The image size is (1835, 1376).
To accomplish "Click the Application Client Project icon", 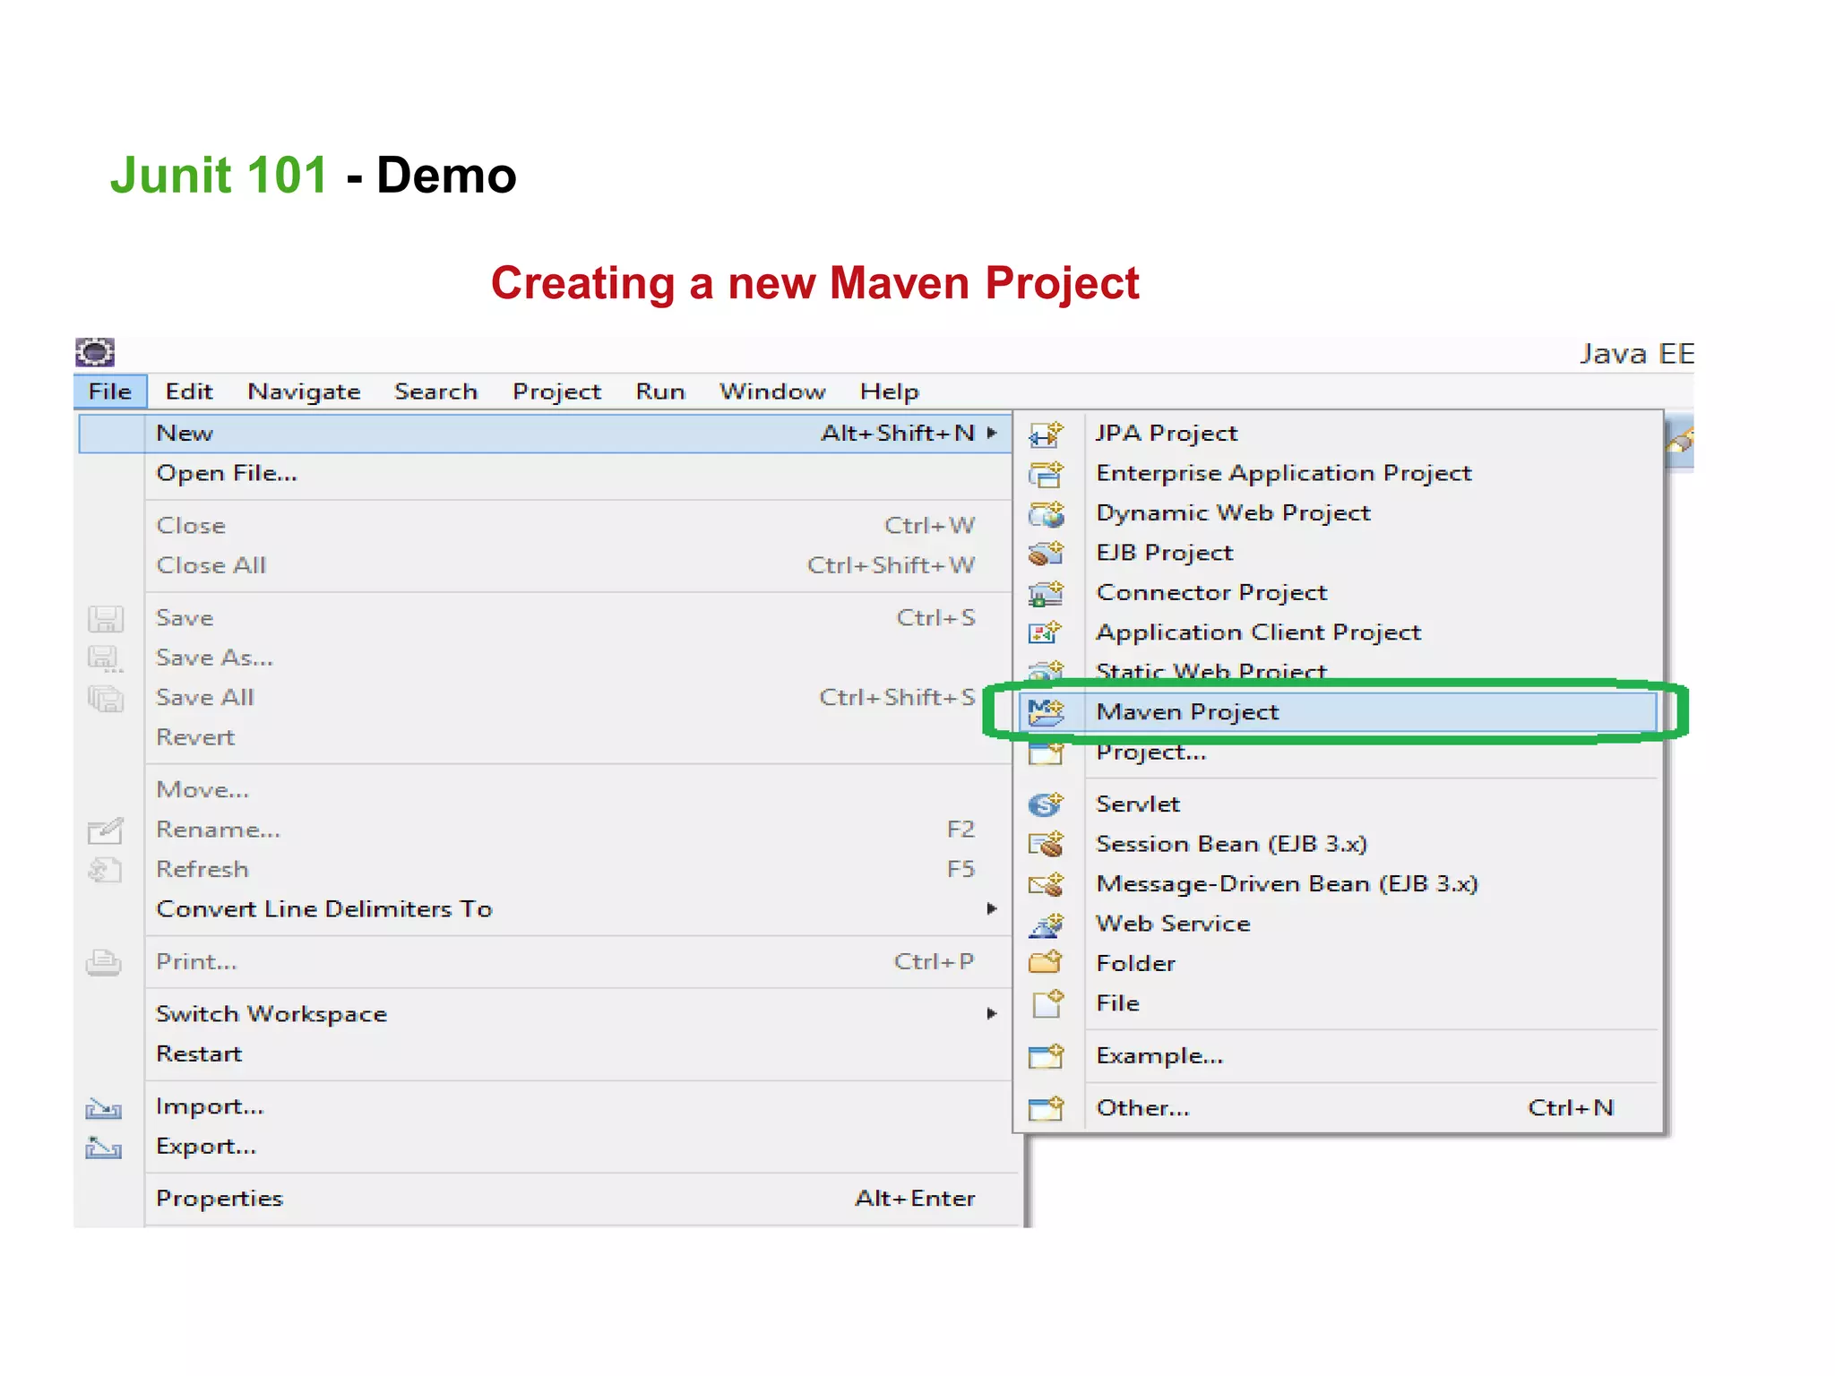I will pos(1046,633).
